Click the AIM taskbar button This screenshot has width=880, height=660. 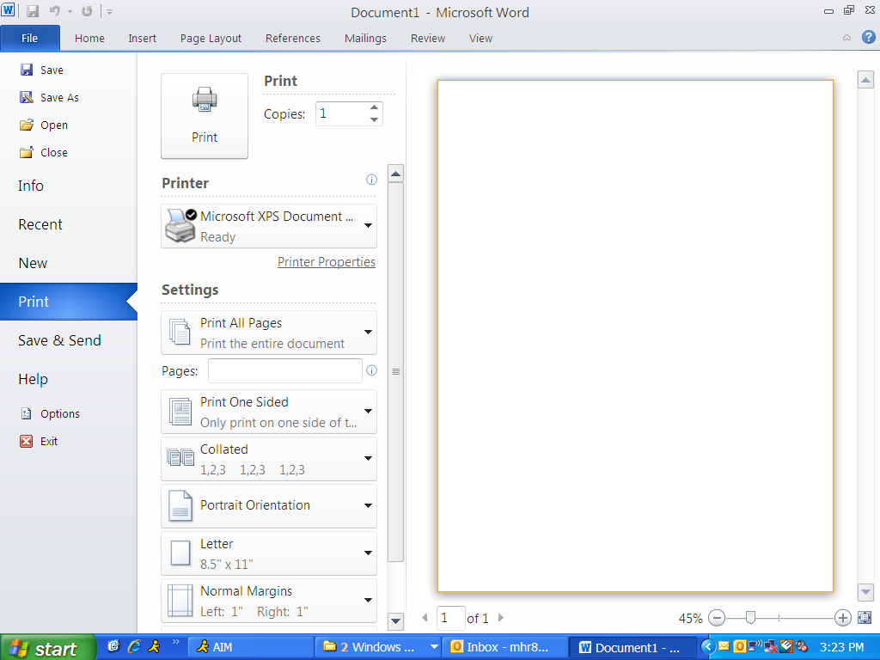point(249,647)
